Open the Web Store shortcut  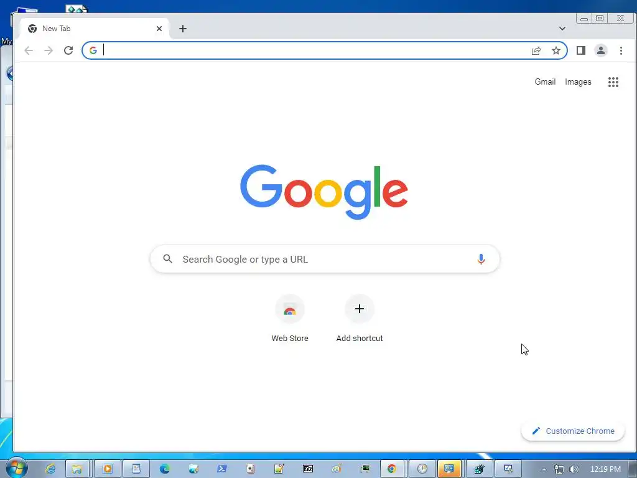coord(290,319)
